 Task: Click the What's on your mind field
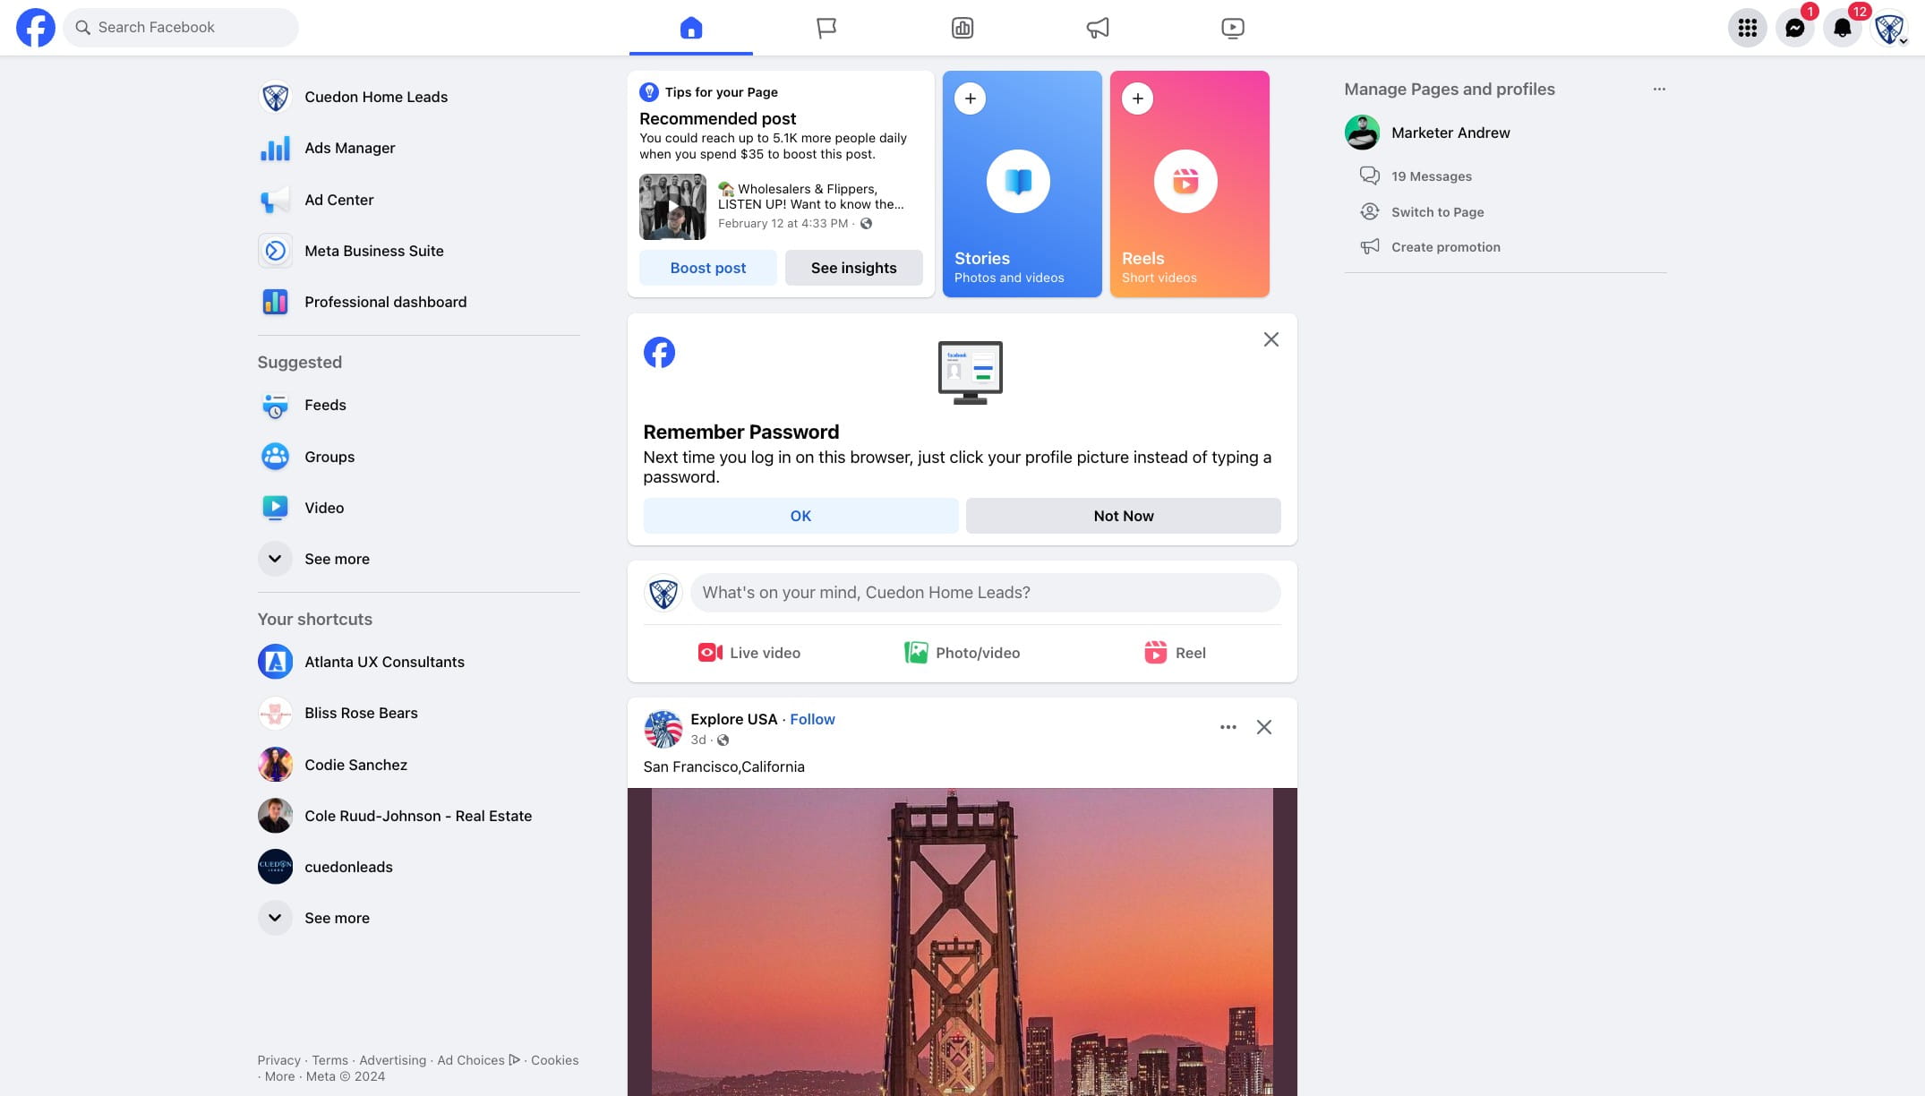(985, 593)
